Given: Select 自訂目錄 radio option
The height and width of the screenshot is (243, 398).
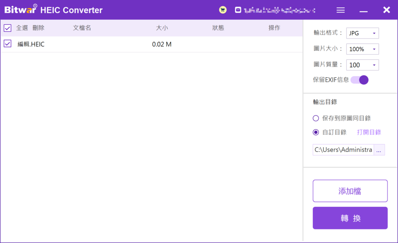Looking at the screenshot, I should coord(316,132).
